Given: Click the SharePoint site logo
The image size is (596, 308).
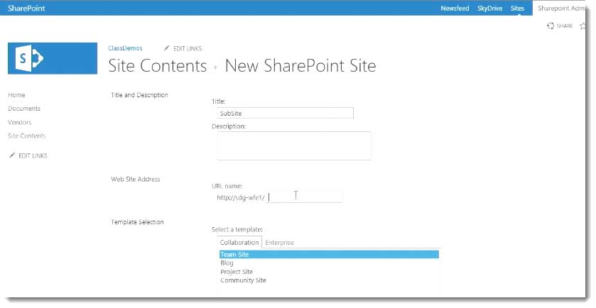Looking at the screenshot, I should tap(53, 58).
